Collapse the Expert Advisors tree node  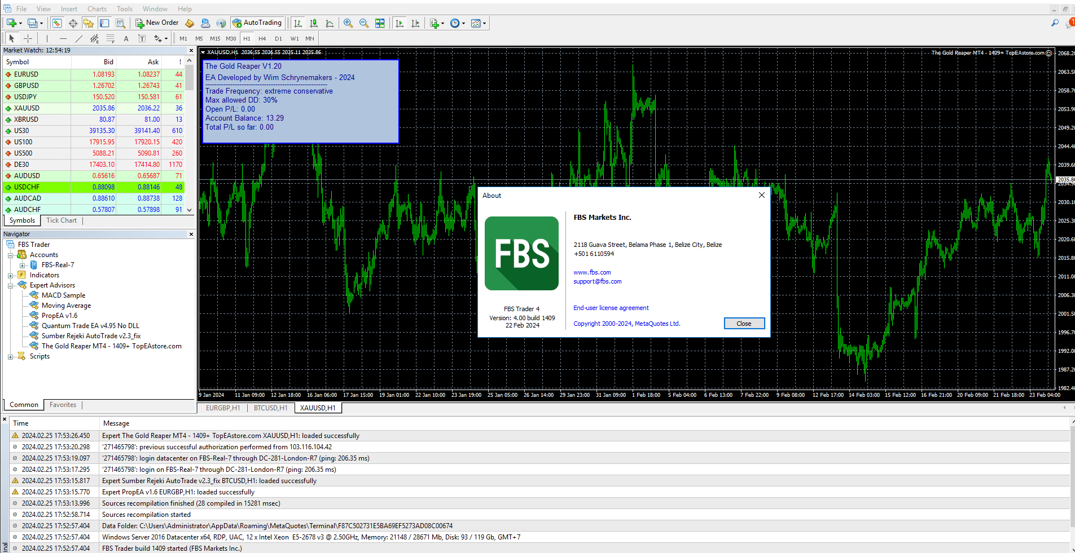point(10,286)
